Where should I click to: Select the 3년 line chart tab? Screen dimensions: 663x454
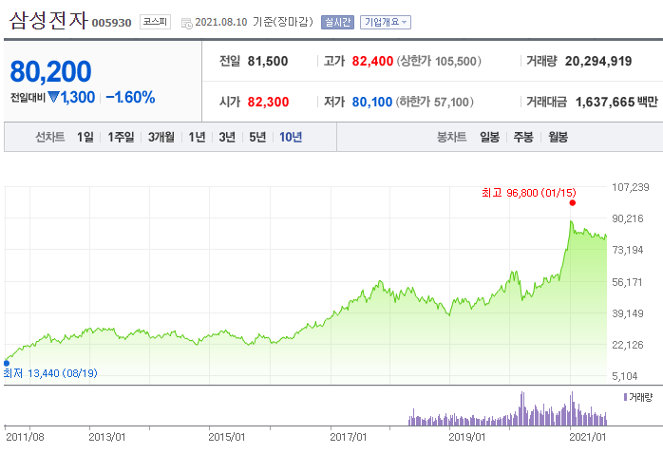227,137
